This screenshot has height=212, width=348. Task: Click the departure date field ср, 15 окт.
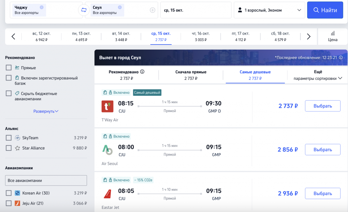pyautogui.click(x=196, y=10)
